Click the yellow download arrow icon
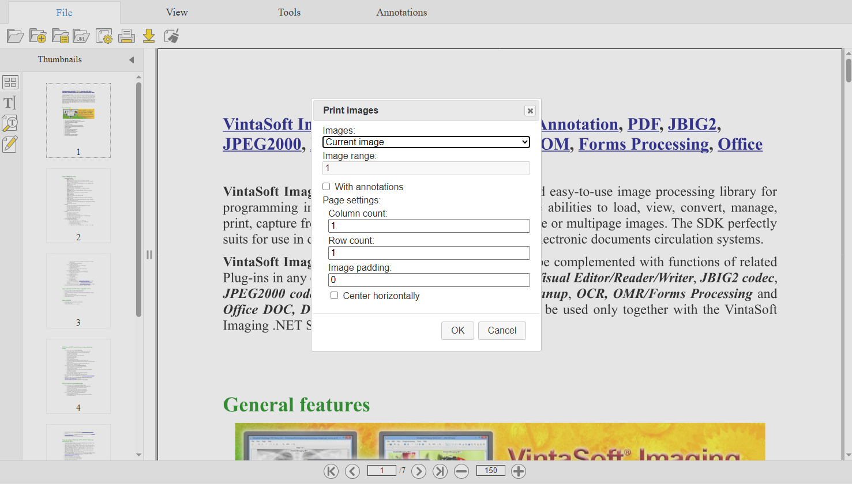The height and width of the screenshot is (484, 852). tap(149, 36)
